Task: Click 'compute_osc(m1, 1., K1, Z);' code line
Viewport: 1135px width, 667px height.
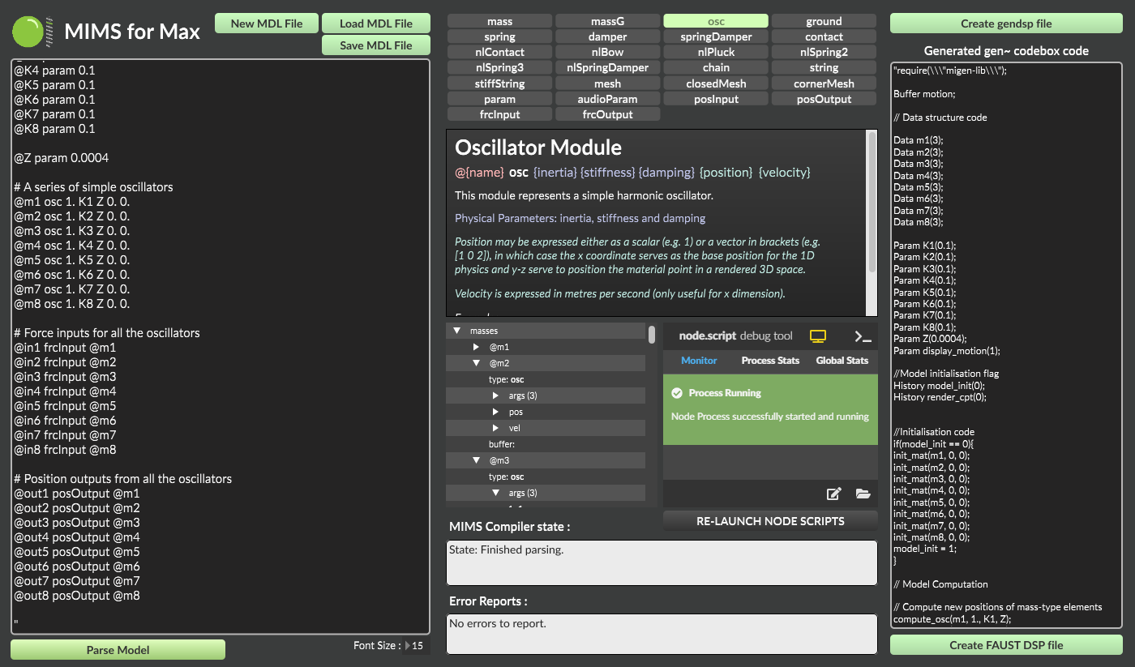Action: pos(952,619)
